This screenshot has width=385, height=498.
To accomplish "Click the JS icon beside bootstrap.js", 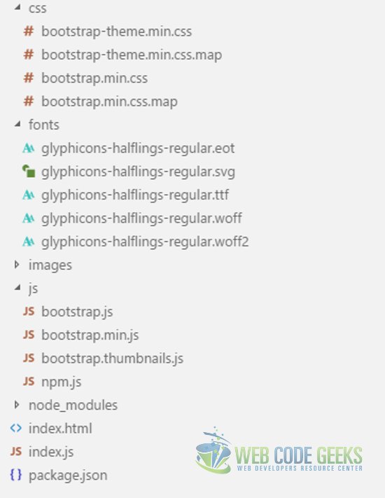I will click(x=29, y=311).
